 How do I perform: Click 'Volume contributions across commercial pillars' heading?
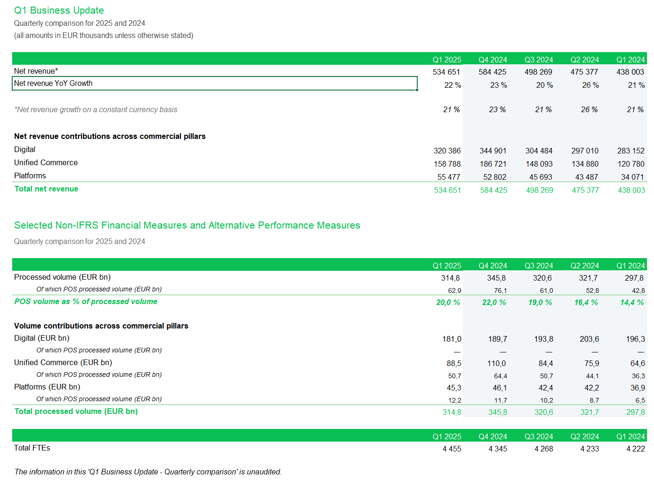click(101, 326)
